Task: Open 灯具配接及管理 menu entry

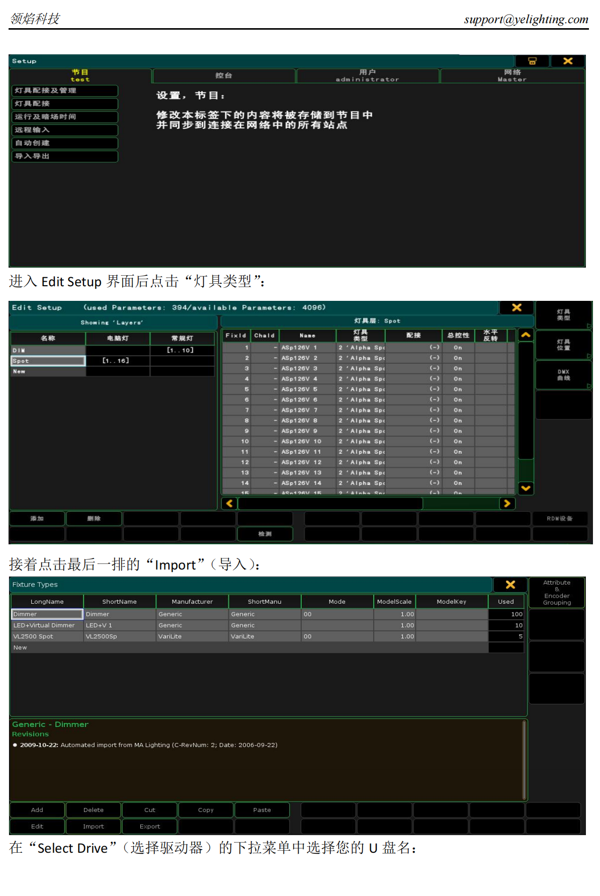Action: [x=65, y=91]
